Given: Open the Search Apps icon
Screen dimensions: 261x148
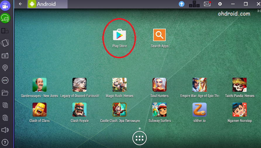Looking at the screenshot, I should tap(160, 35).
